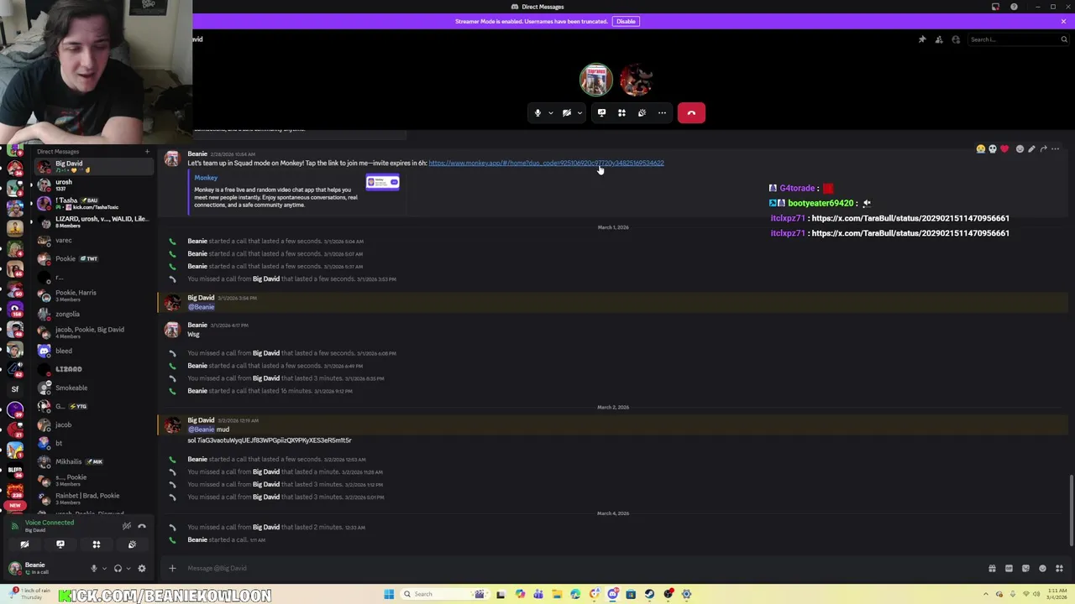
Task: Open Smokeable direct message
Action: click(92, 388)
